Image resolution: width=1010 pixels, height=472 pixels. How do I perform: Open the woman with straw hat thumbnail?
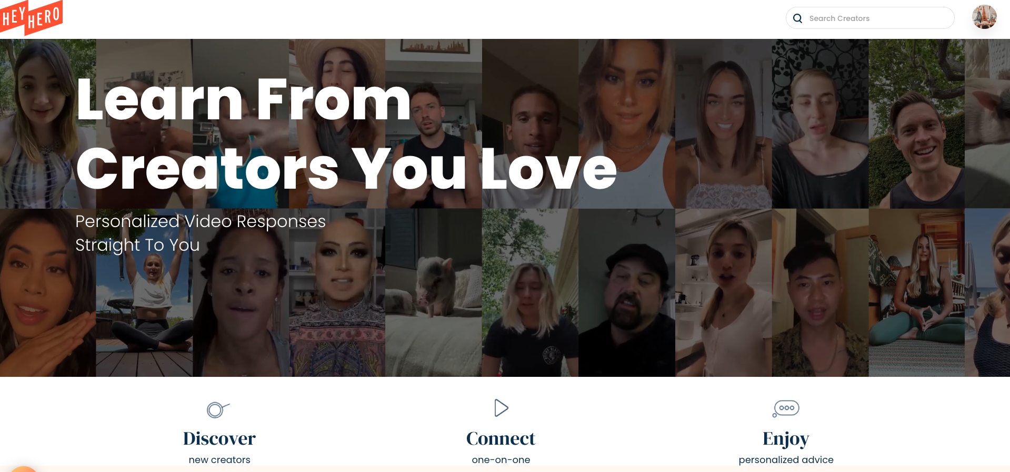(x=337, y=124)
